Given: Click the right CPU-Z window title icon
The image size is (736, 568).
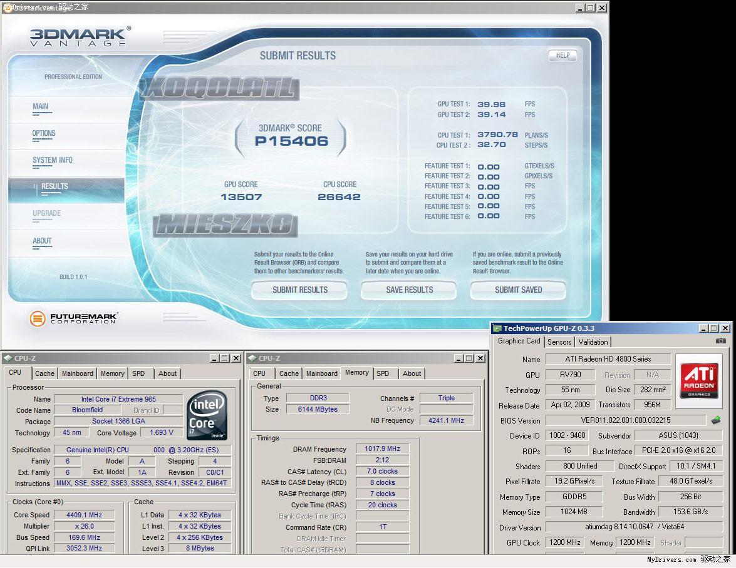Looking at the screenshot, I should (252, 358).
